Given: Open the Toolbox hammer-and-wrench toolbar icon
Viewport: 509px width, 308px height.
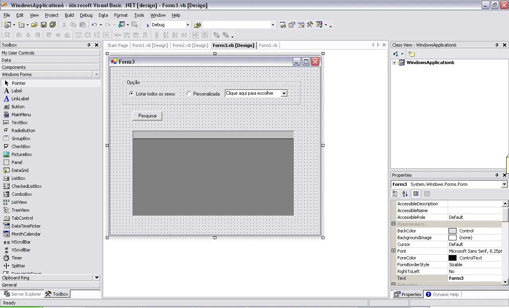Looking at the screenshot, I should tap(310, 25).
